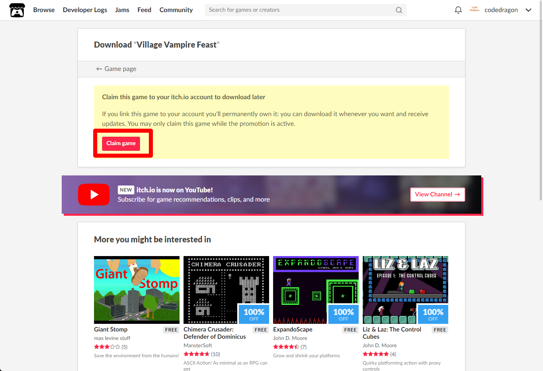543x371 pixels.
Task: Click the View Channel button
Action: point(438,194)
